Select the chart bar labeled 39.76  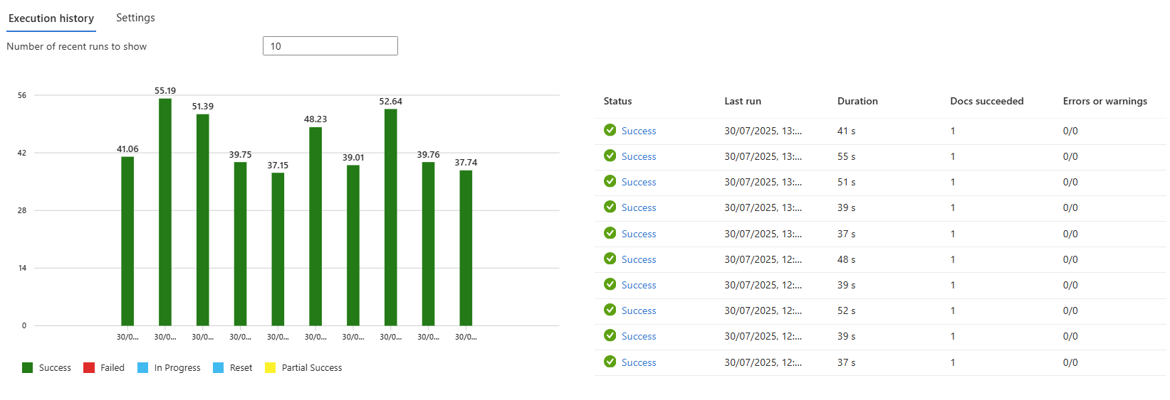[428, 244]
